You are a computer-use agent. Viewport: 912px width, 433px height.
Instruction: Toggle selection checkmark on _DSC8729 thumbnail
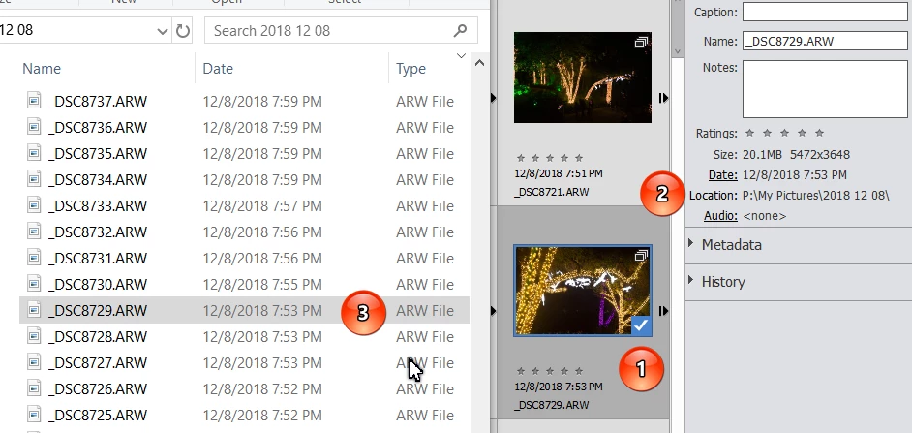pos(641,325)
